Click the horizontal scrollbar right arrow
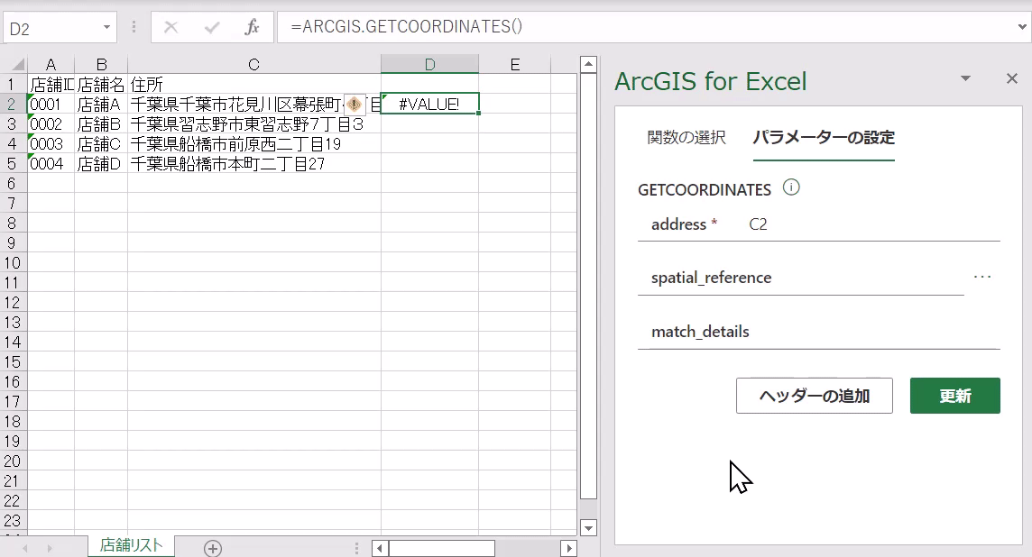This screenshot has height=557, width=1032. 569,548
